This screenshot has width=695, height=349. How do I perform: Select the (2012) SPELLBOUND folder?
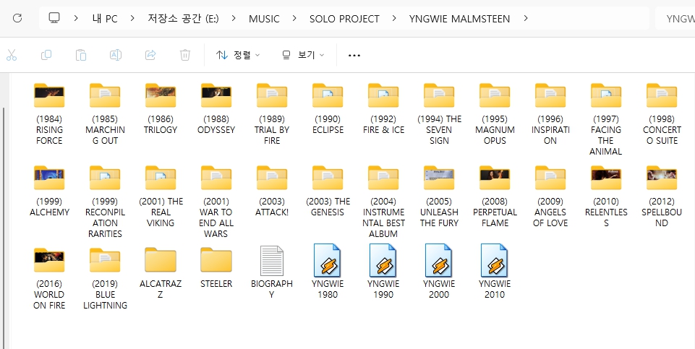[662, 197]
